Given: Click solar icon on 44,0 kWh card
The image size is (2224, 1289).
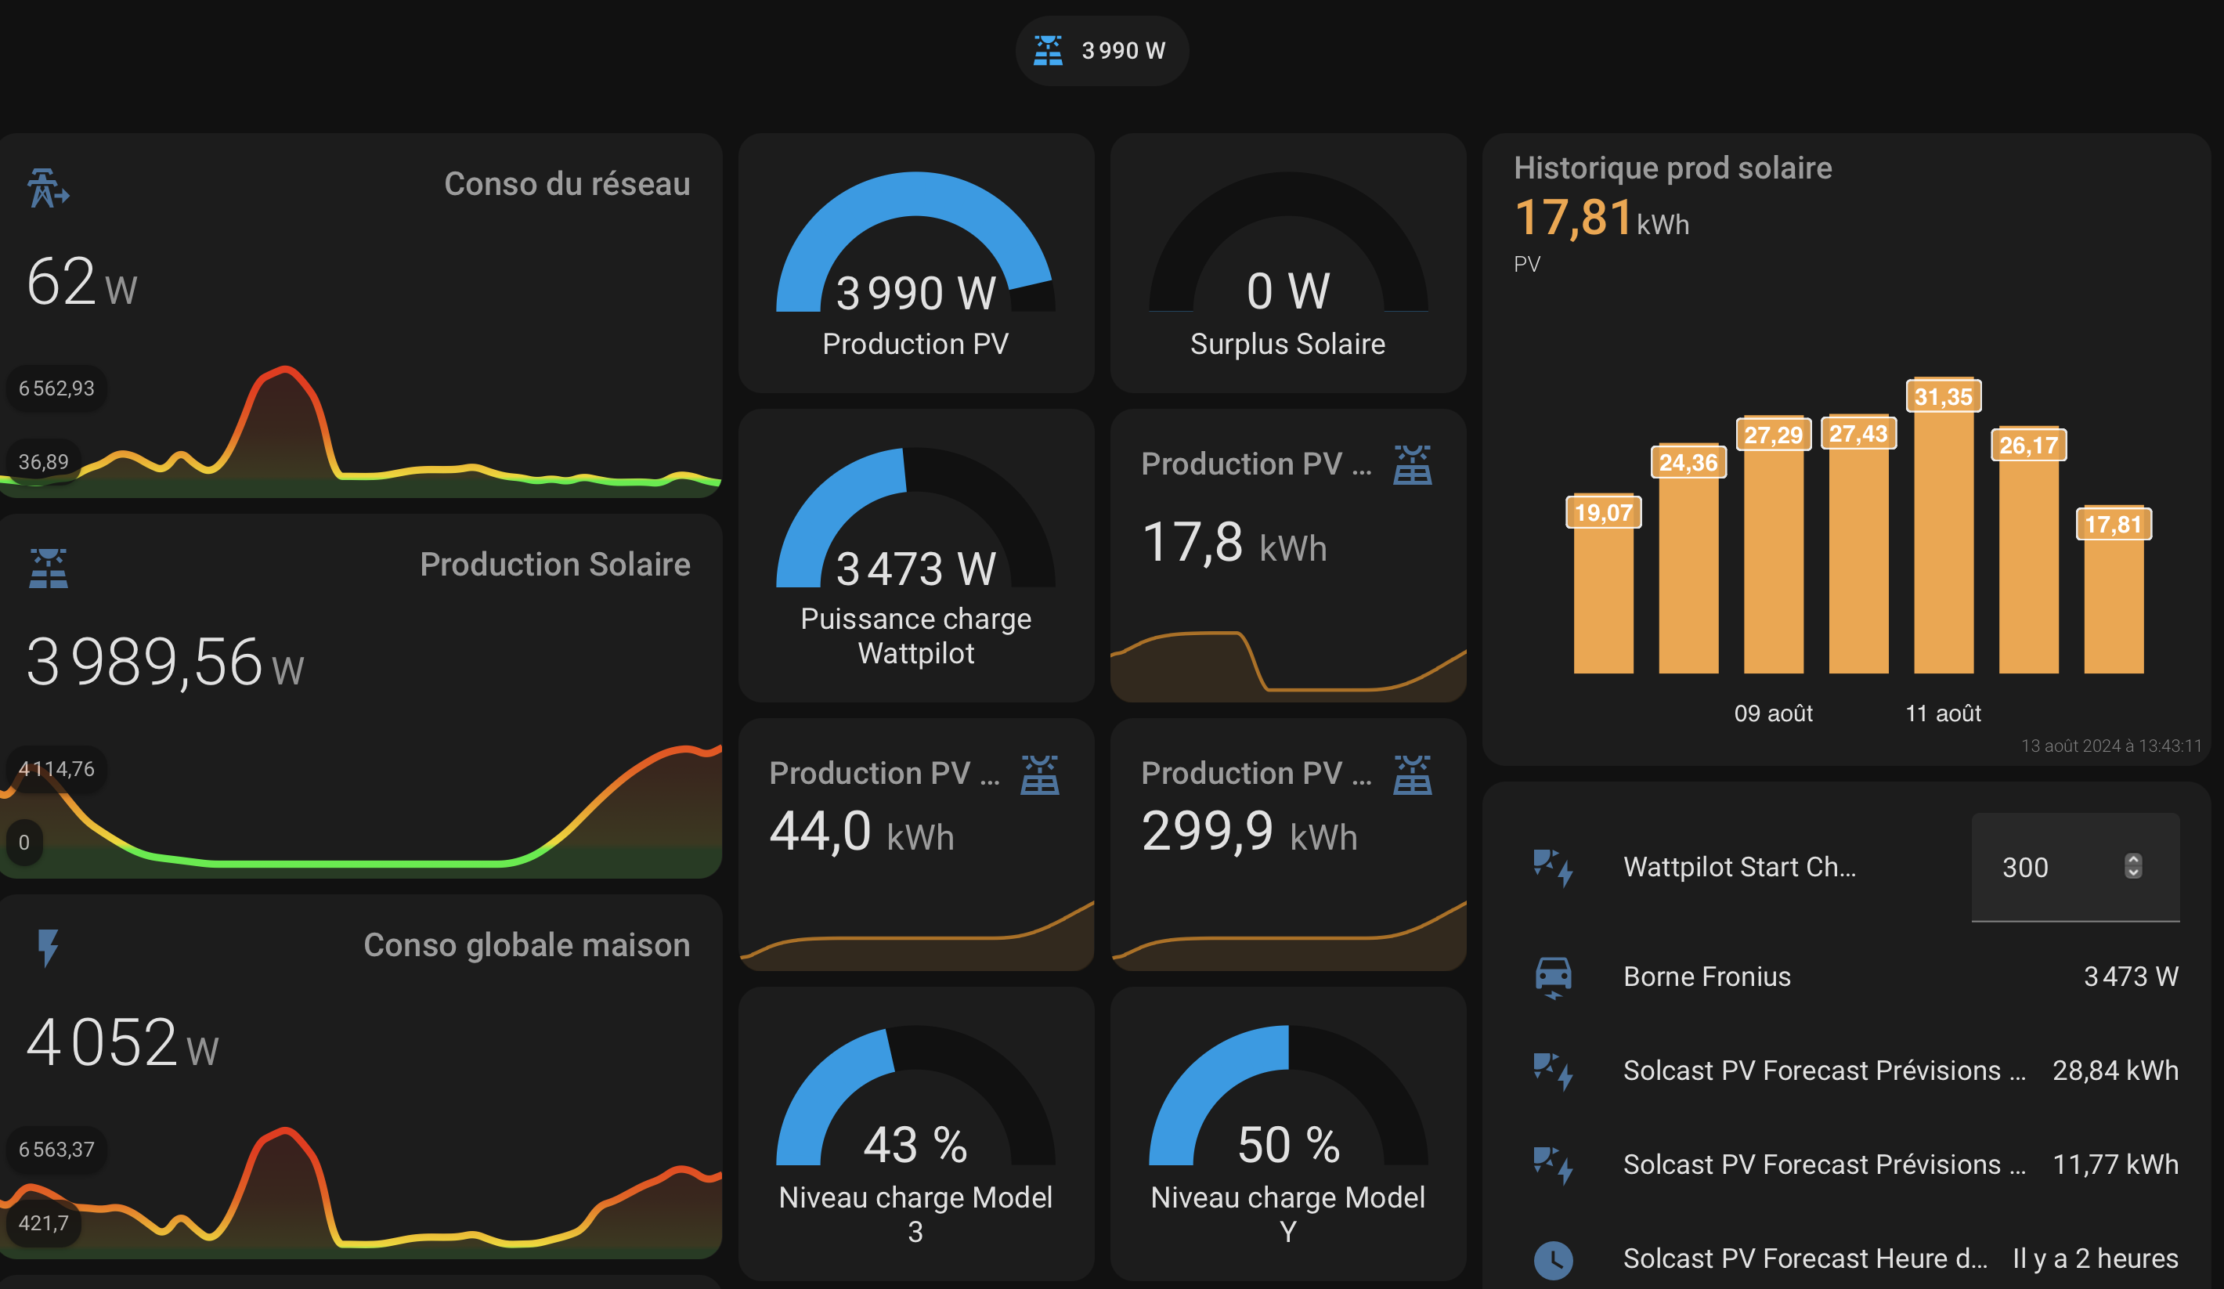Looking at the screenshot, I should coord(1040,774).
